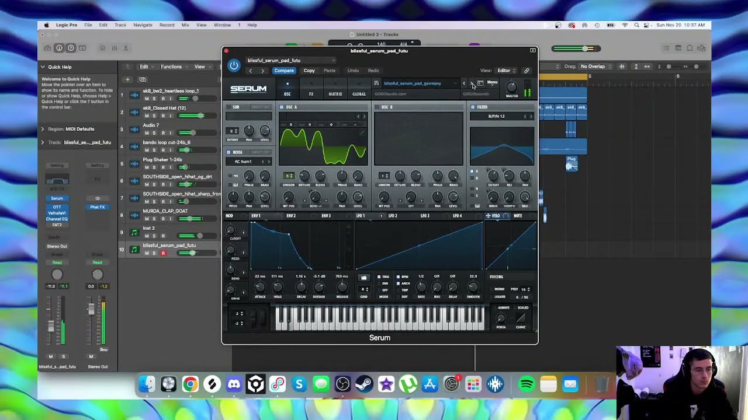748x420 pixels.
Task: Click the pencil edit icon in OSC A
Action: click(x=362, y=132)
